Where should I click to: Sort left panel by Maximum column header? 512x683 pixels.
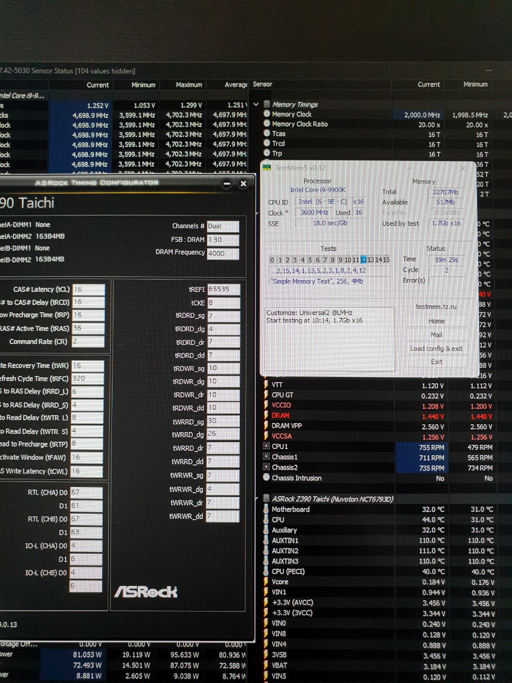[189, 85]
